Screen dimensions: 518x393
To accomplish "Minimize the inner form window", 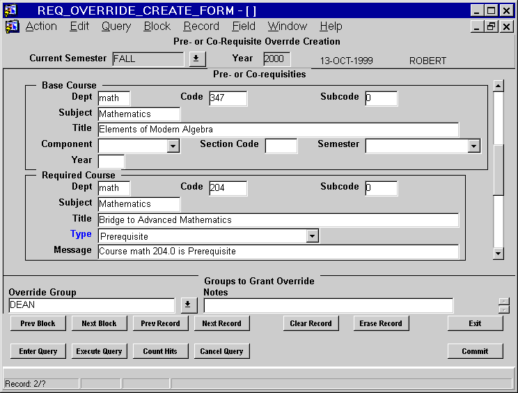I will (x=477, y=26).
